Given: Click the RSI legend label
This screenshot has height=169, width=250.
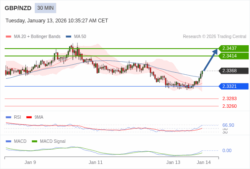Looking at the screenshot, I should [17, 117].
